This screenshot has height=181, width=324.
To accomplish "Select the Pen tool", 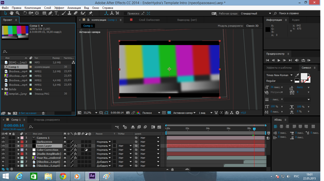I will pyautogui.click(x=50, y=13).
